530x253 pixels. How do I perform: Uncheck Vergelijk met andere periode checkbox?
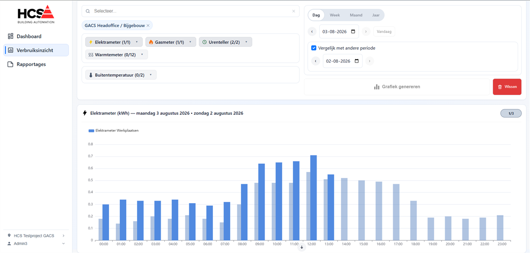(314, 48)
